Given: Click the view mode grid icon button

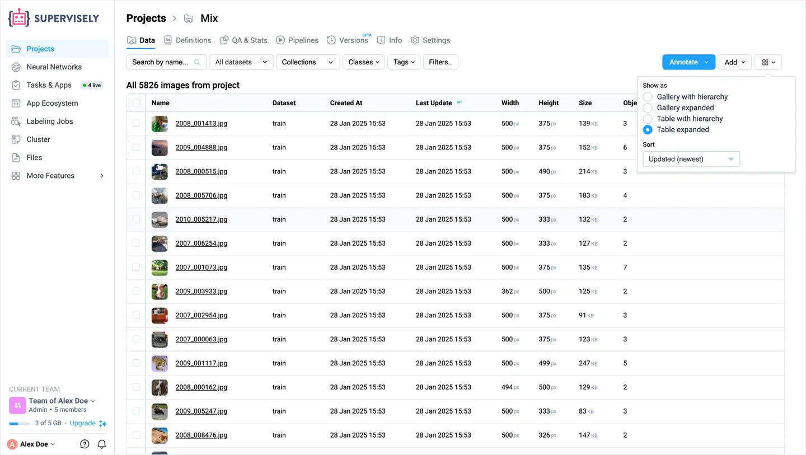Looking at the screenshot, I should tap(768, 62).
